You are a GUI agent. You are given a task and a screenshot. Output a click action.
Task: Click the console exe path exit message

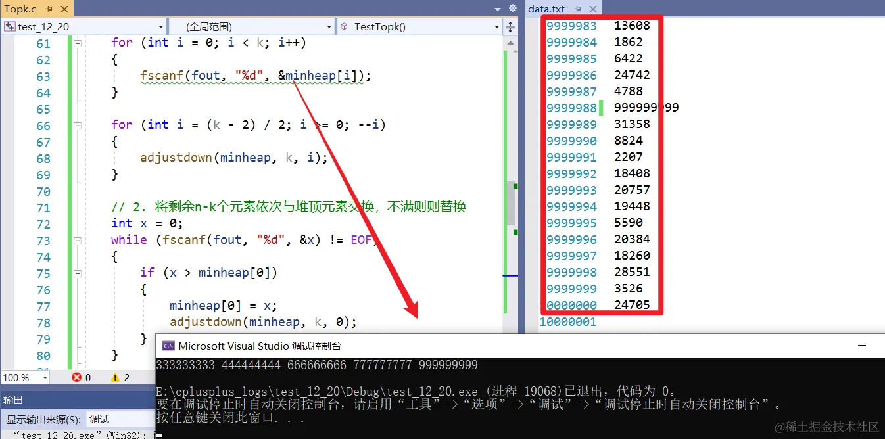tap(419, 392)
